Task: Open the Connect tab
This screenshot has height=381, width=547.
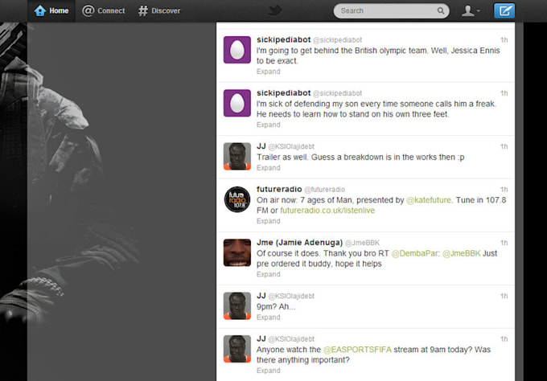Action: click(103, 10)
